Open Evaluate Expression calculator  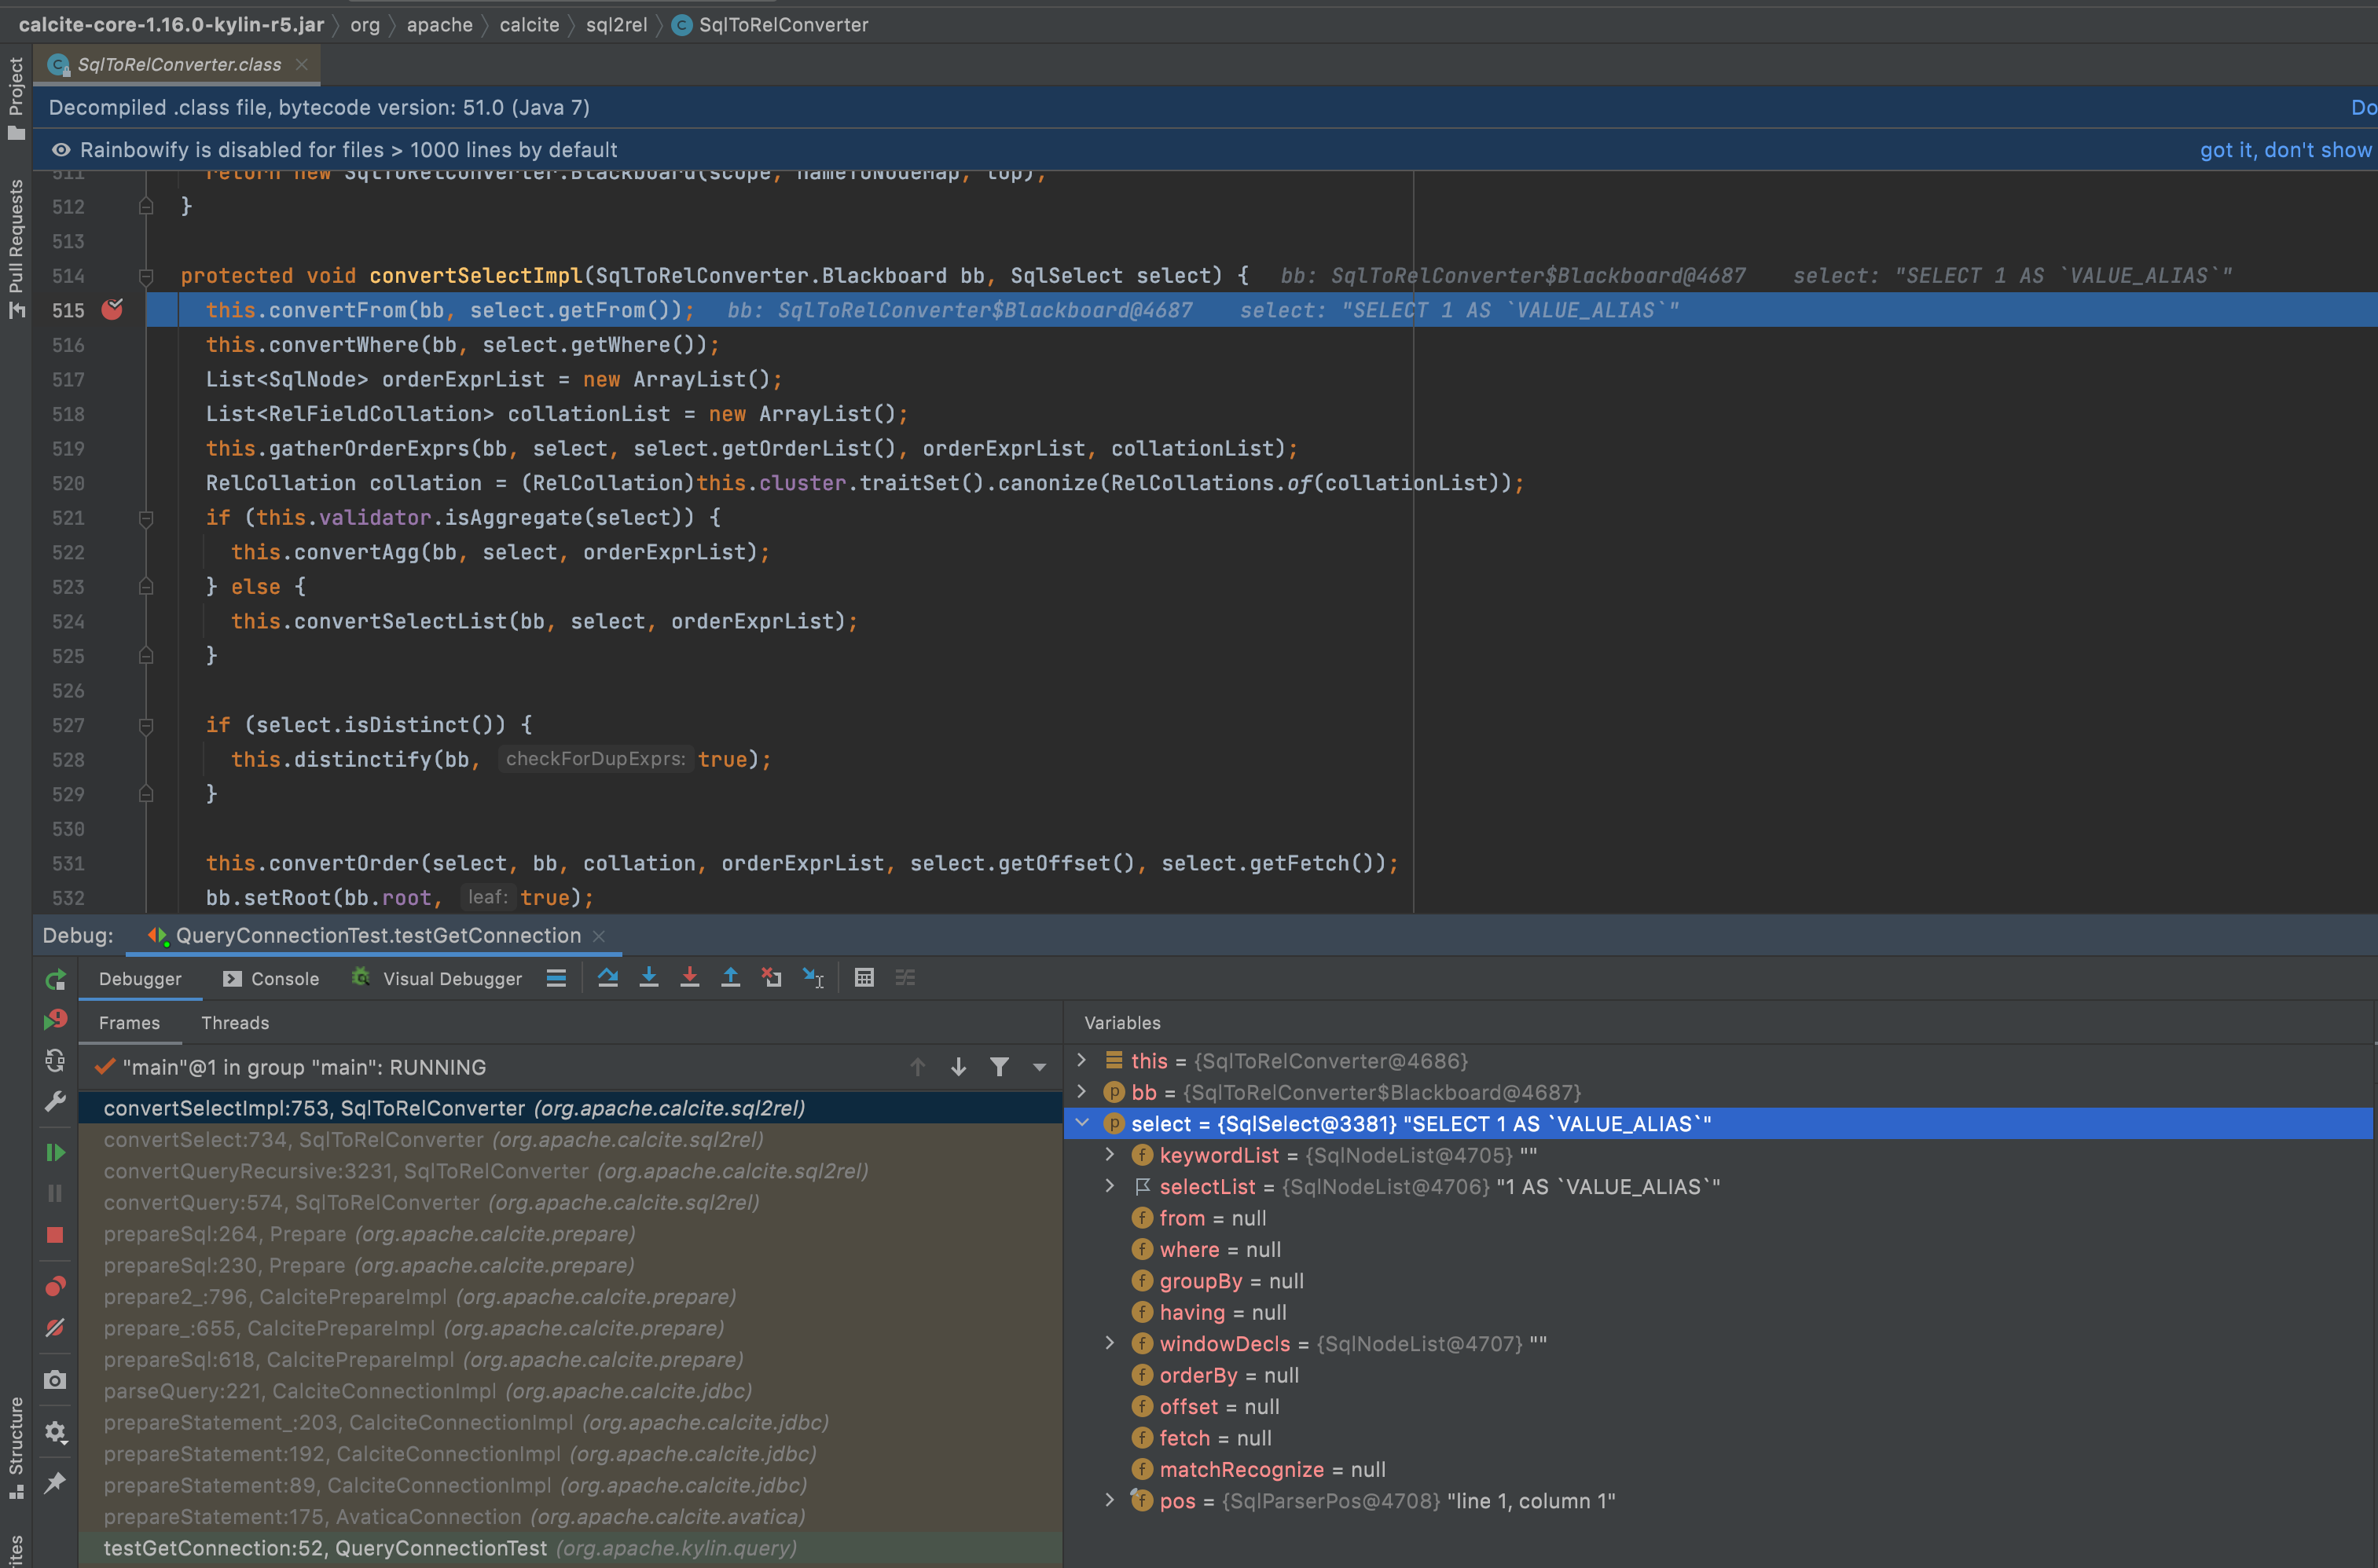[864, 978]
